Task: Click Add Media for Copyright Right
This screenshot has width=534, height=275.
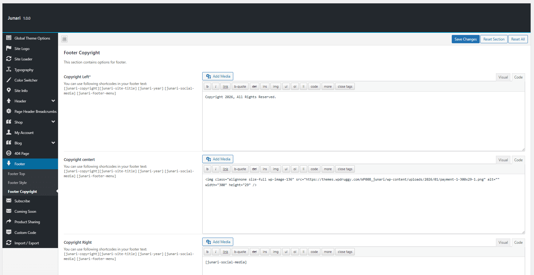Action: pos(218,242)
